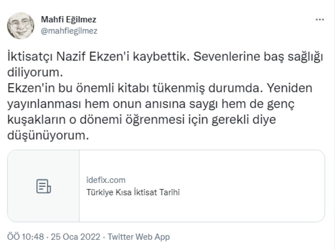Click the ÖÖ 10:48 timestamp
336x250 pixels.
[26, 237]
